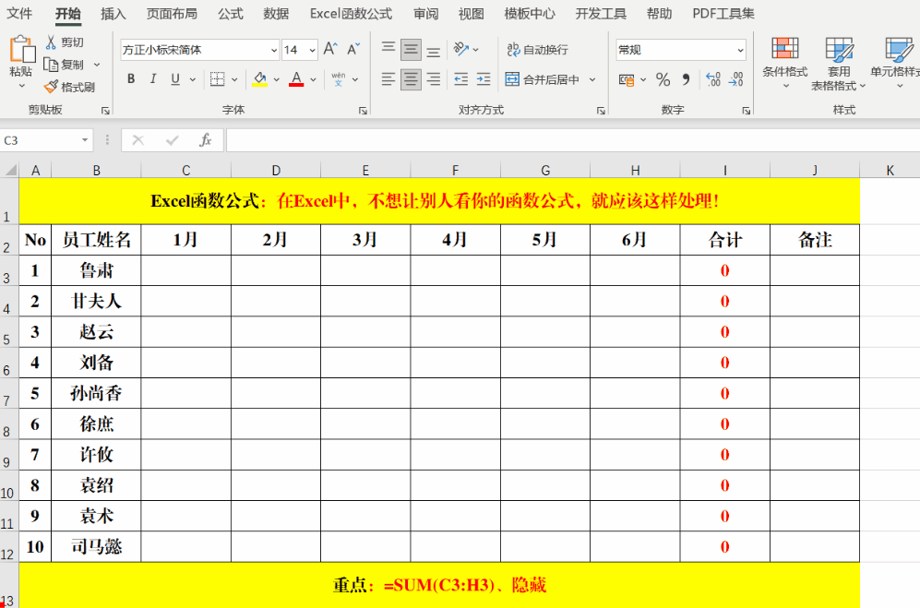The image size is (920, 608).
Task: Expand the Merge & Center (合并后居中) arrow
Action: pos(592,79)
